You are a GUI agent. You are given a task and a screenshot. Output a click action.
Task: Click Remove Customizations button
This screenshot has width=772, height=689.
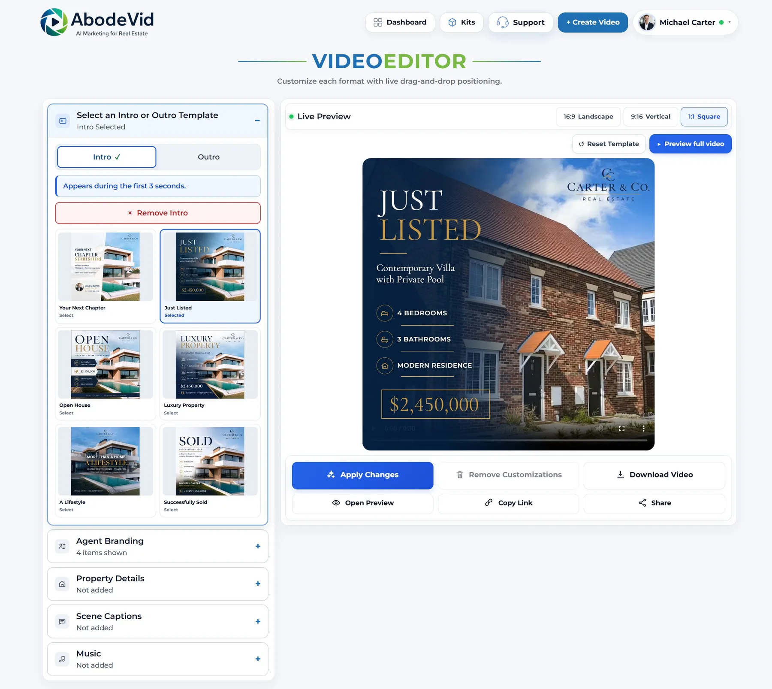508,475
